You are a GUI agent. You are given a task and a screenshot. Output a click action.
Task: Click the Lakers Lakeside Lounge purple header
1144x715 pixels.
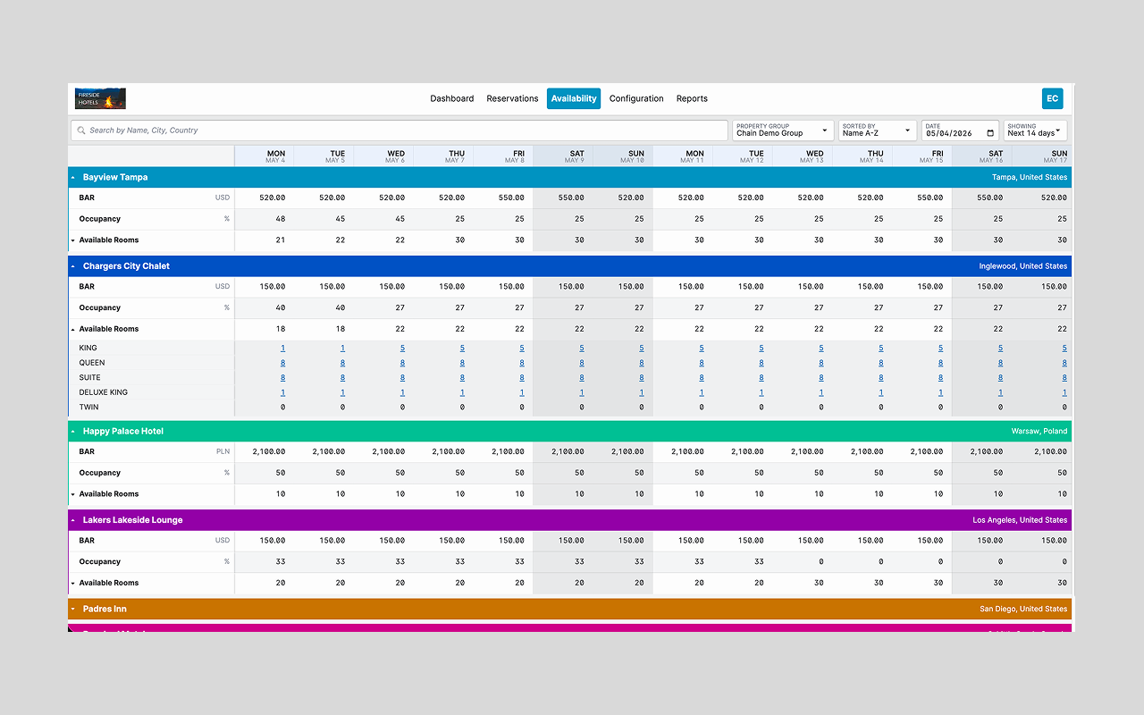point(569,520)
